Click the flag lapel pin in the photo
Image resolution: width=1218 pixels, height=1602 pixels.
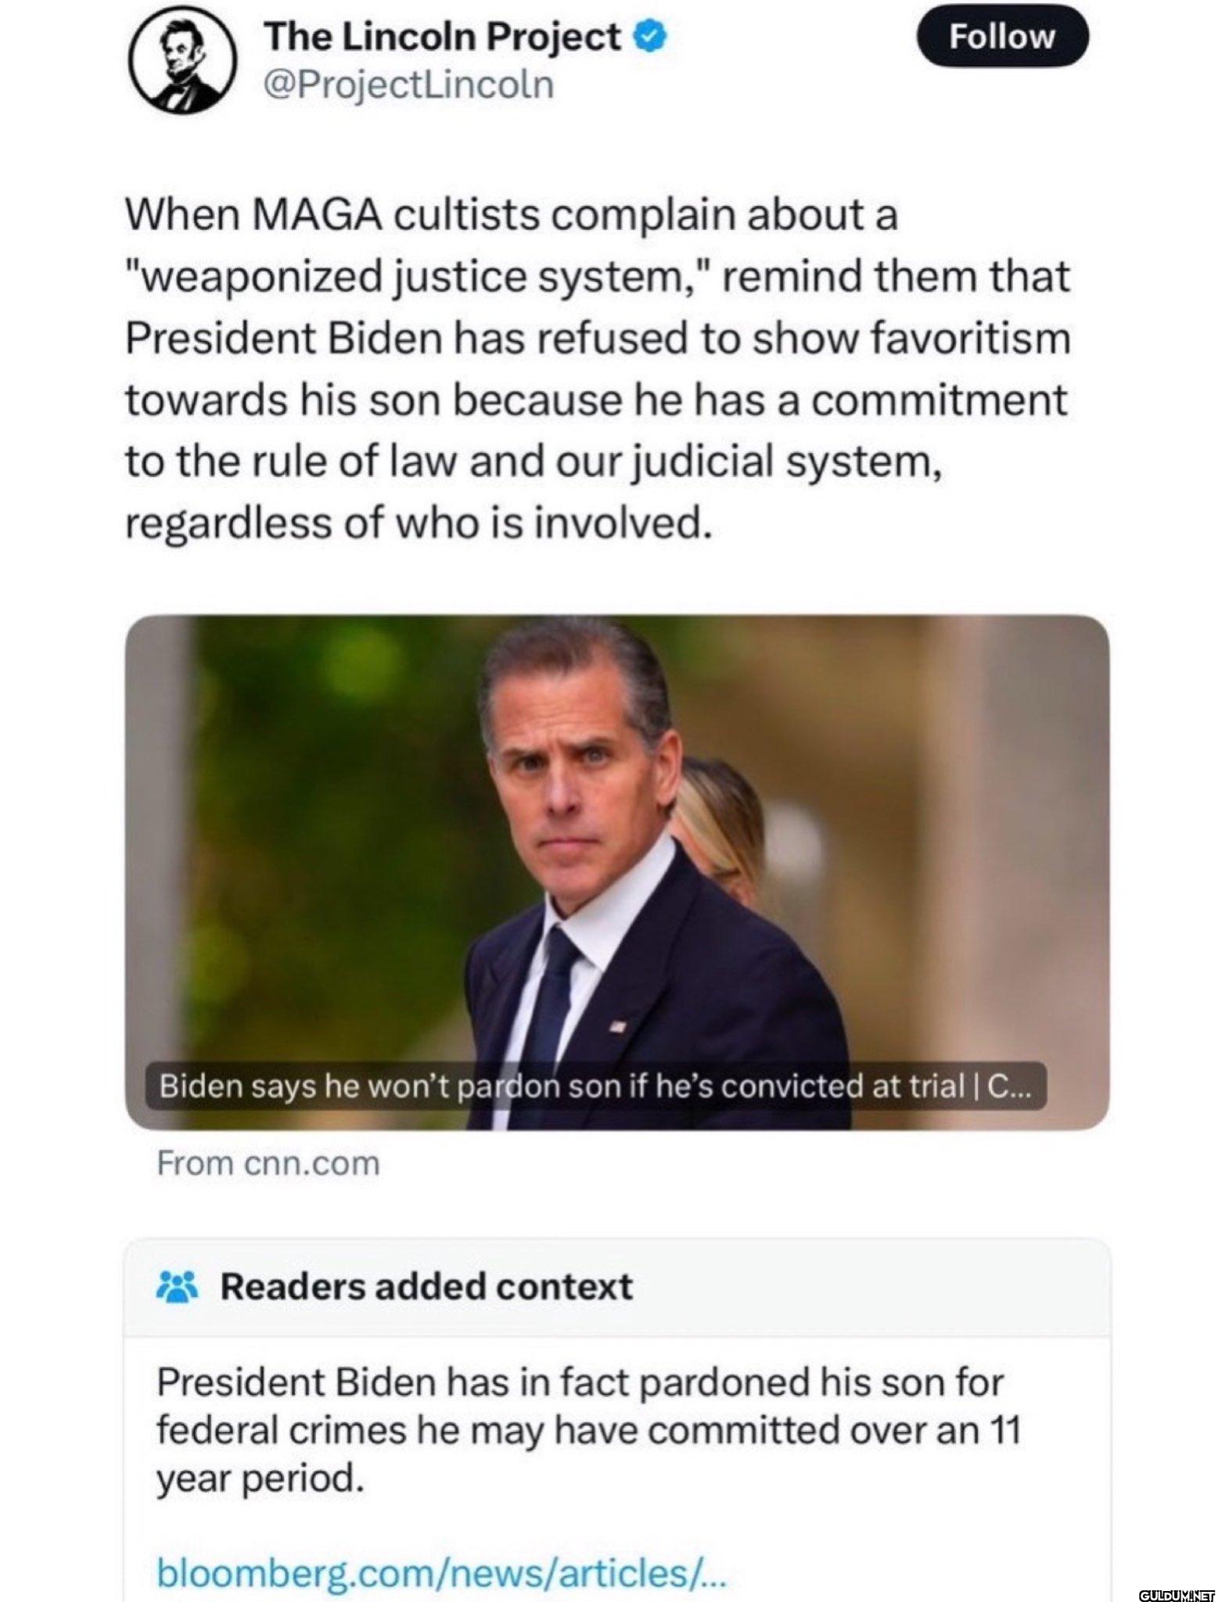[618, 1025]
